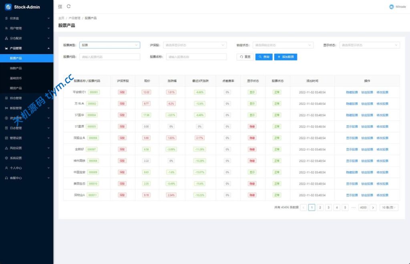Lock the 万 科A stock via 锁定股票
410x264 pixels.
[x=367, y=104]
